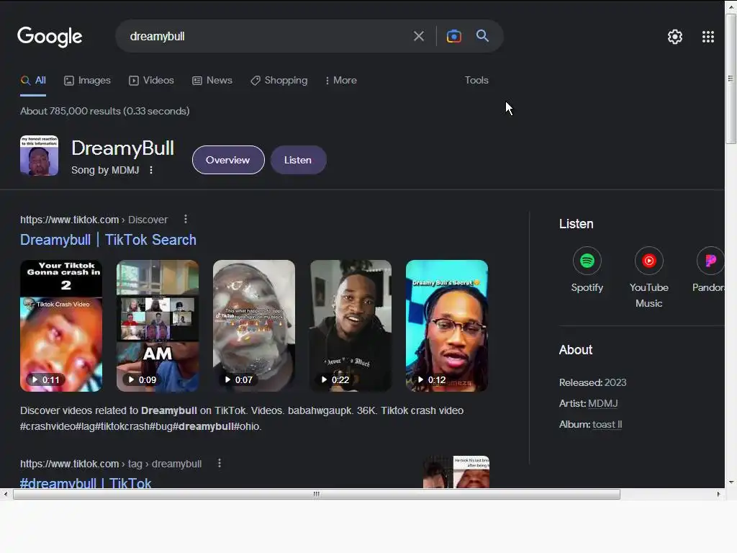Select the Overview chip

tap(228, 160)
